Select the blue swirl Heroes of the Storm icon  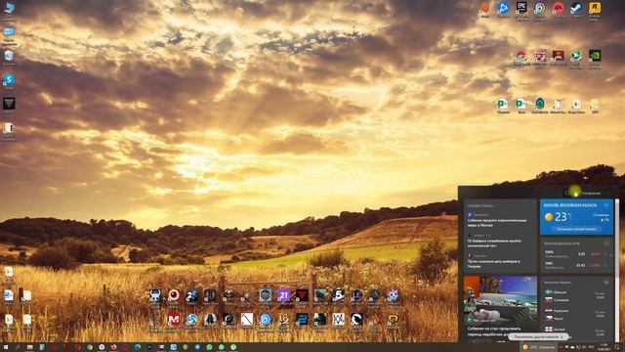pyautogui.click(x=191, y=320)
